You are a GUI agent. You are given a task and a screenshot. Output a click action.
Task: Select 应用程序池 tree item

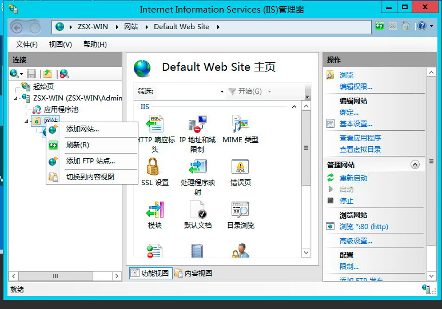(61, 110)
